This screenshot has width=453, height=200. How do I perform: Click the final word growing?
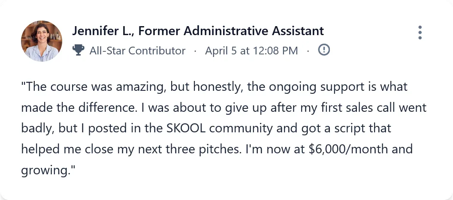coord(45,170)
